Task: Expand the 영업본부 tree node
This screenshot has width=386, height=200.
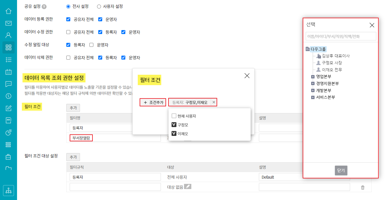Action: coord(313,77)
